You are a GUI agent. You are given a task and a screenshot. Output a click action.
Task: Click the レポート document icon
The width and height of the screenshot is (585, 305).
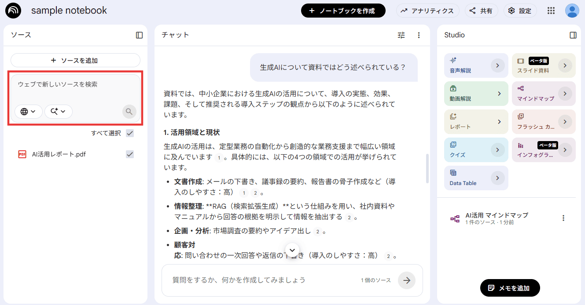click(x=453, y=116)
